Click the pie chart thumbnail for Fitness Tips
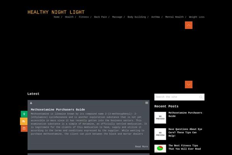Viewport: 232px width, 155px height. click(160, 148)
